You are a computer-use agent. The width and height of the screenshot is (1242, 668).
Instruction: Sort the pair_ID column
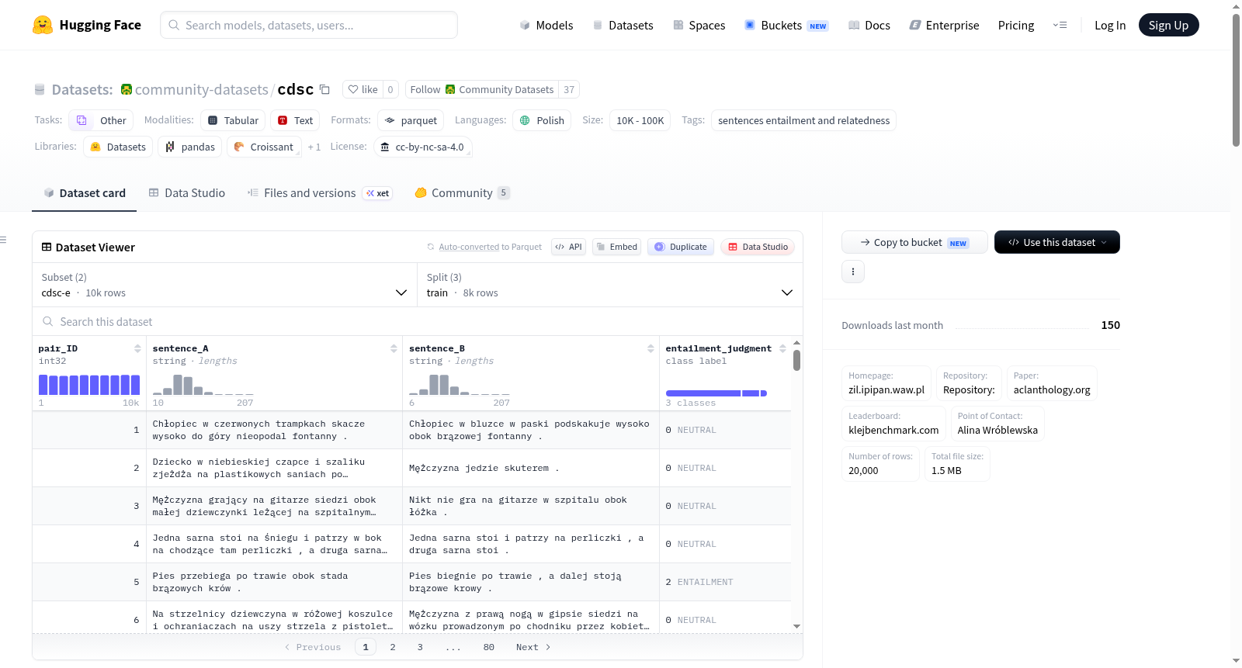(x=137, y=348)
